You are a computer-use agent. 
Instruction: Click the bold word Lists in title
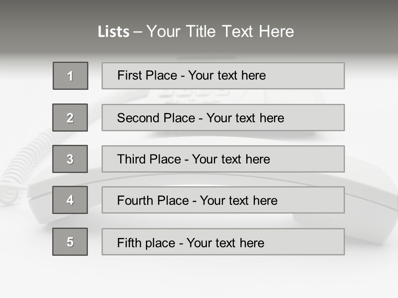[113, 32]
